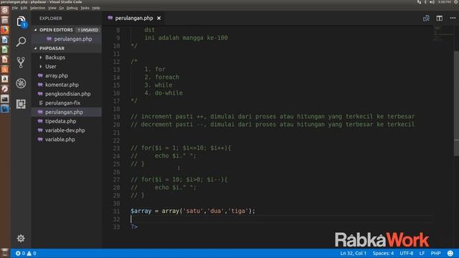Open Amazon launcher in Ubuntu dock
This screenshot has width=459, height=258.
coord(5,79)
